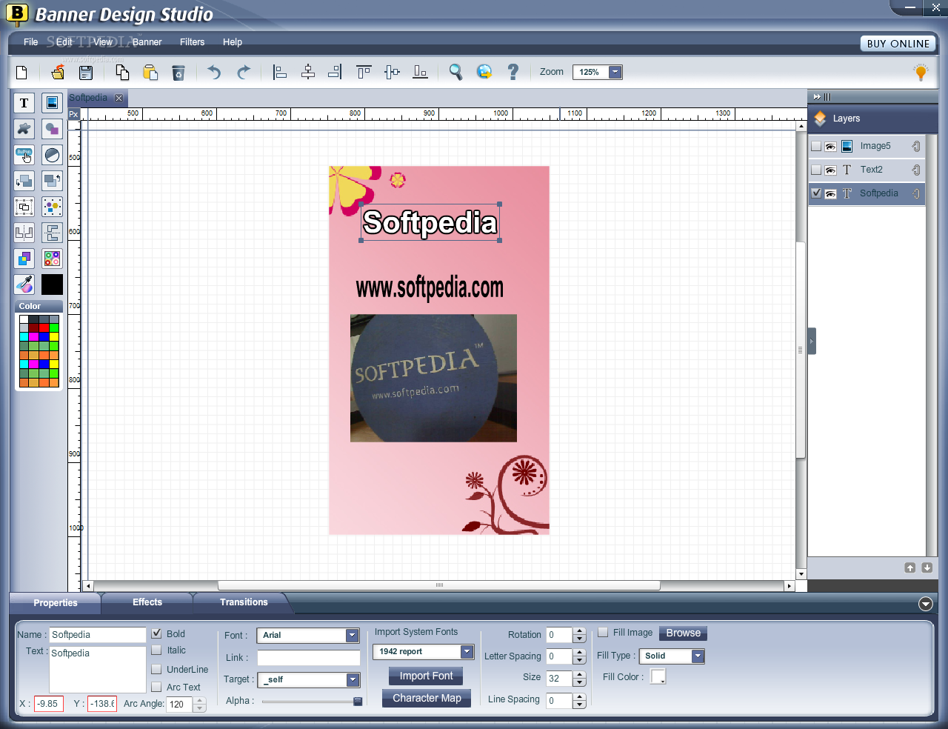Open the Character Map
This screenshot has width=948, height=729.
pos(427,698)
